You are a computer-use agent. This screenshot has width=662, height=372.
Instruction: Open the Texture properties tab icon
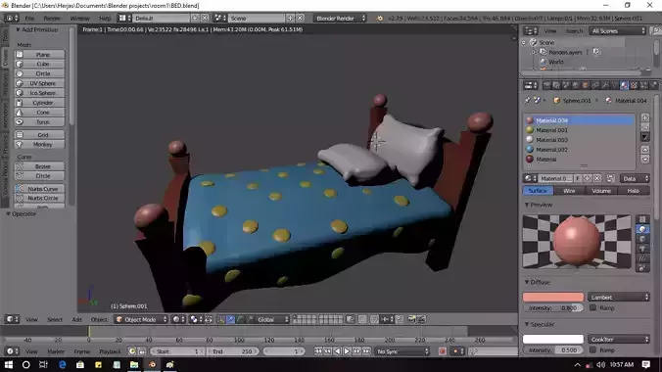pos(634,85)
